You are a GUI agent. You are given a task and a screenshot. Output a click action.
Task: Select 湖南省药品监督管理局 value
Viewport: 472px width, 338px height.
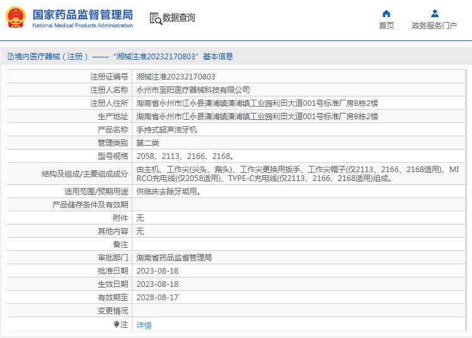pos(174,258)
